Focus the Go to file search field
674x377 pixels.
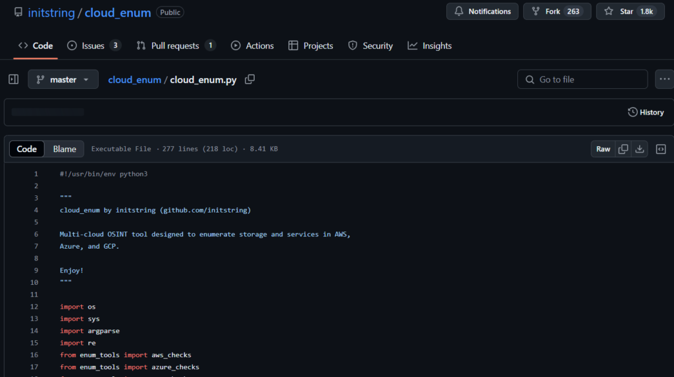583,80
